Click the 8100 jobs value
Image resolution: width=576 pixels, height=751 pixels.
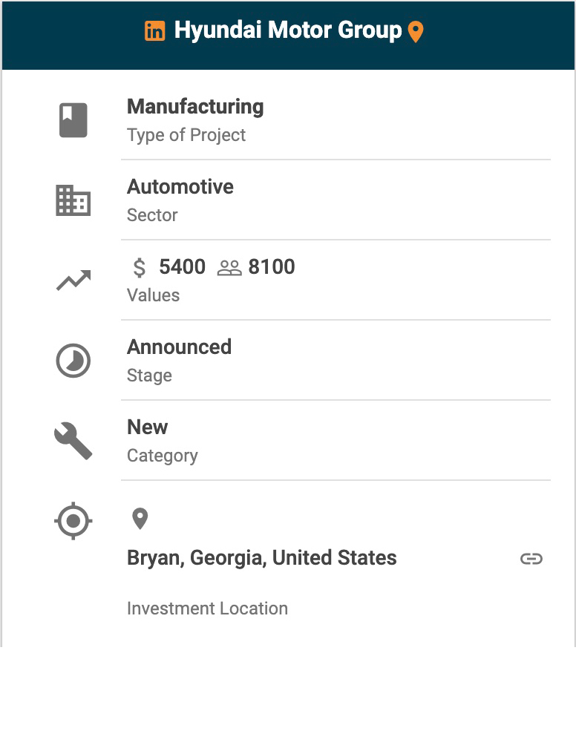coord(272,267)
